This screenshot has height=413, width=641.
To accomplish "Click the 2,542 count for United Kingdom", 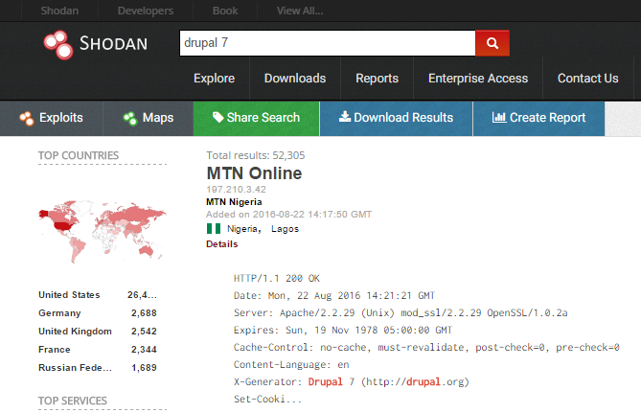I will (144, 332).
